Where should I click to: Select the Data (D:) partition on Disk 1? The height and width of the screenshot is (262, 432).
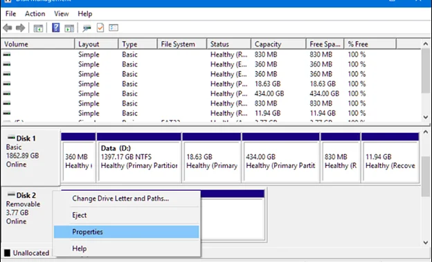pos(139,158)
